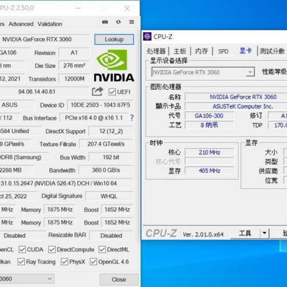
Task: Open the 主板 tab in CPU-Z
Action: pos(180,51)
